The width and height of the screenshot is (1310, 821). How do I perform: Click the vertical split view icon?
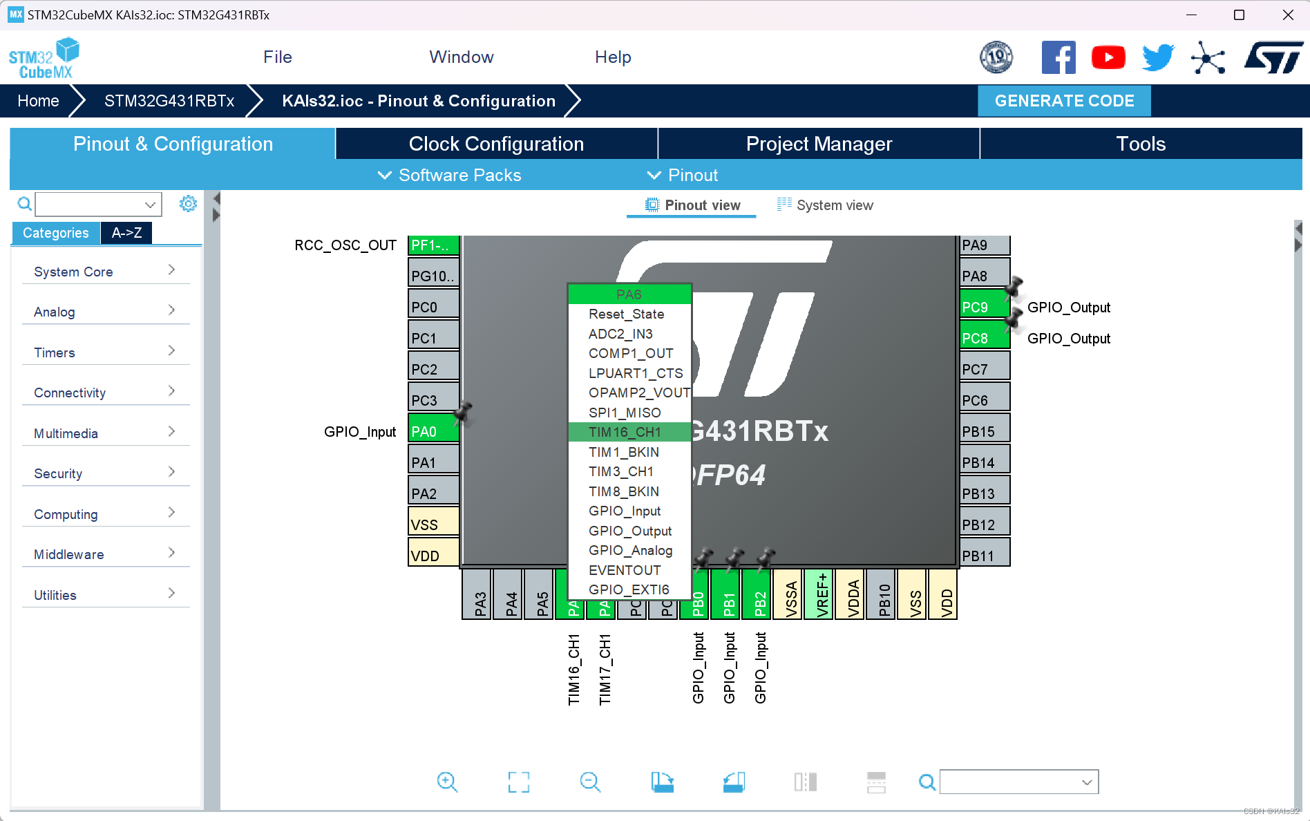click(805, 782)
